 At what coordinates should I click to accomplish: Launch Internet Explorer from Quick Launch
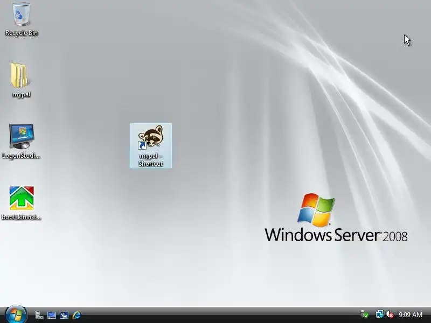click(x=77, y=315)
